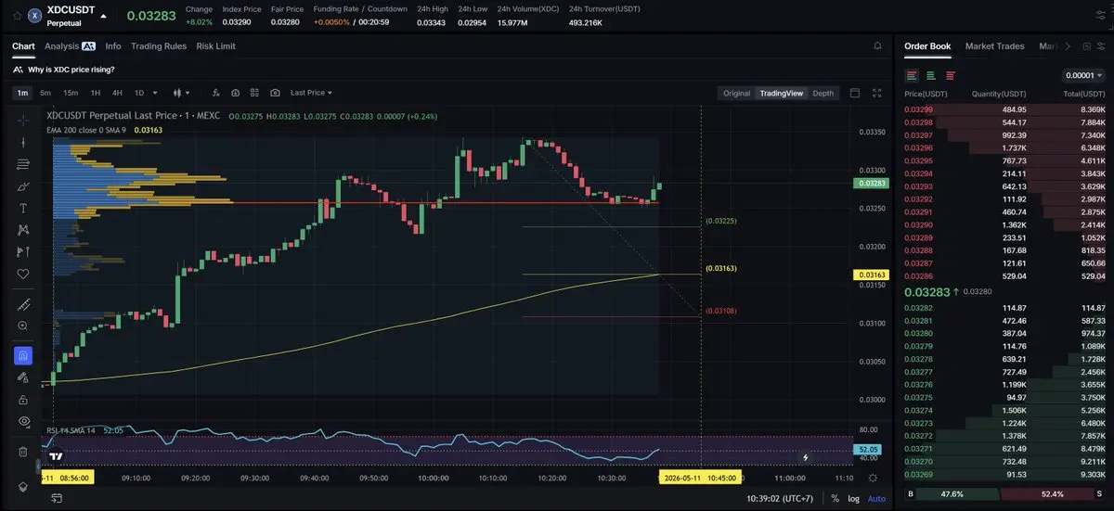Select the 15m timeframe
The height and width of the screenshot is (511, 1114).
coord(70,93)
